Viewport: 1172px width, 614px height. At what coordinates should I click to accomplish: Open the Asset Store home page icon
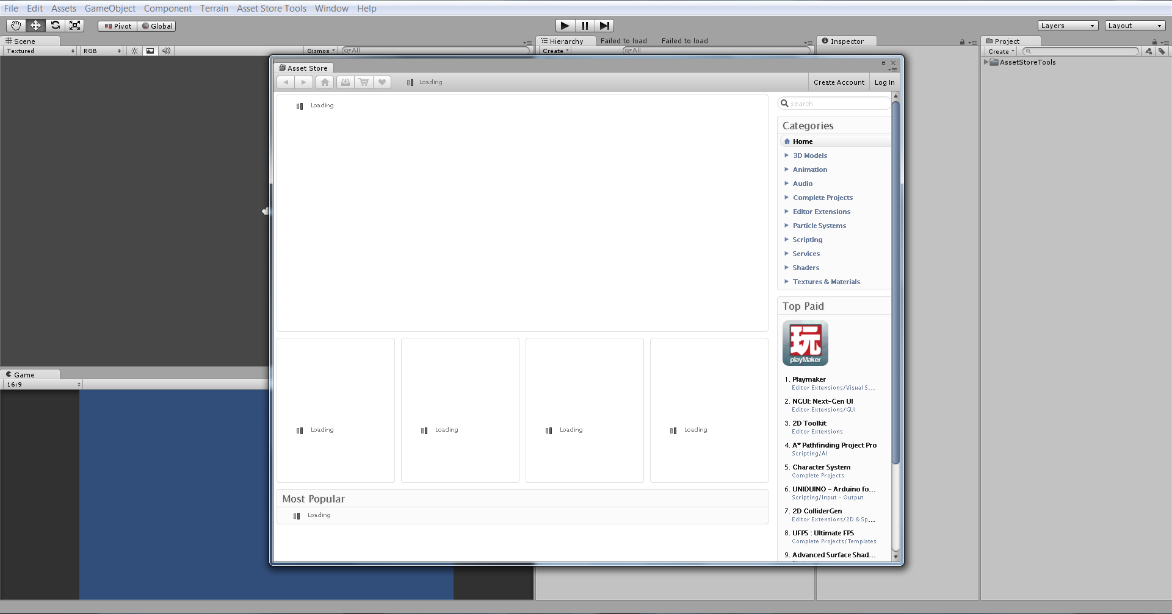click(x=325, y=82)
